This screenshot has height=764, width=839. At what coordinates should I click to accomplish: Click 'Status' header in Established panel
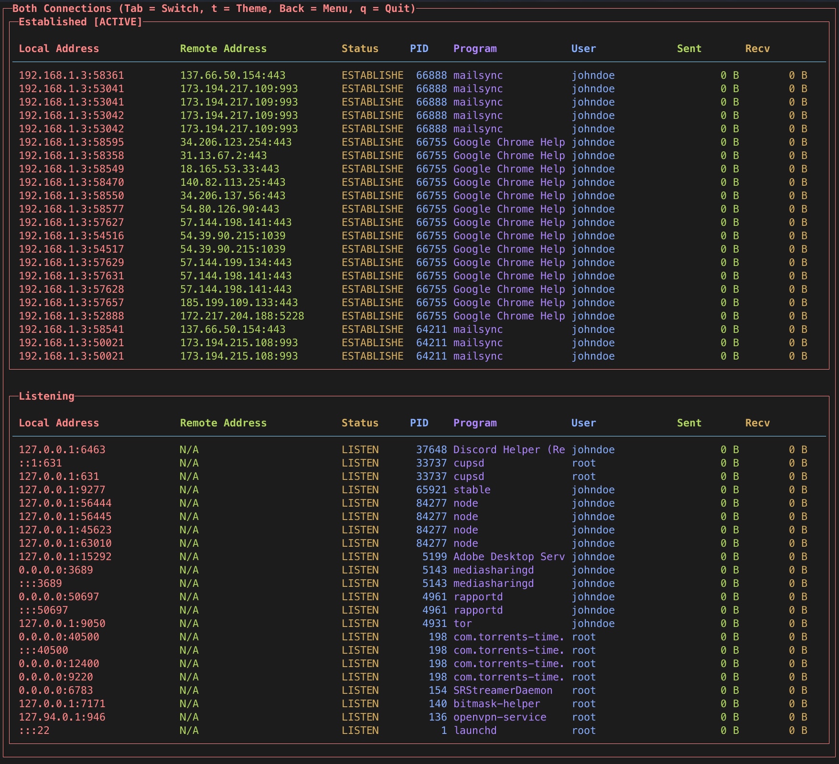pyautogui.click(x=360, y=49)
